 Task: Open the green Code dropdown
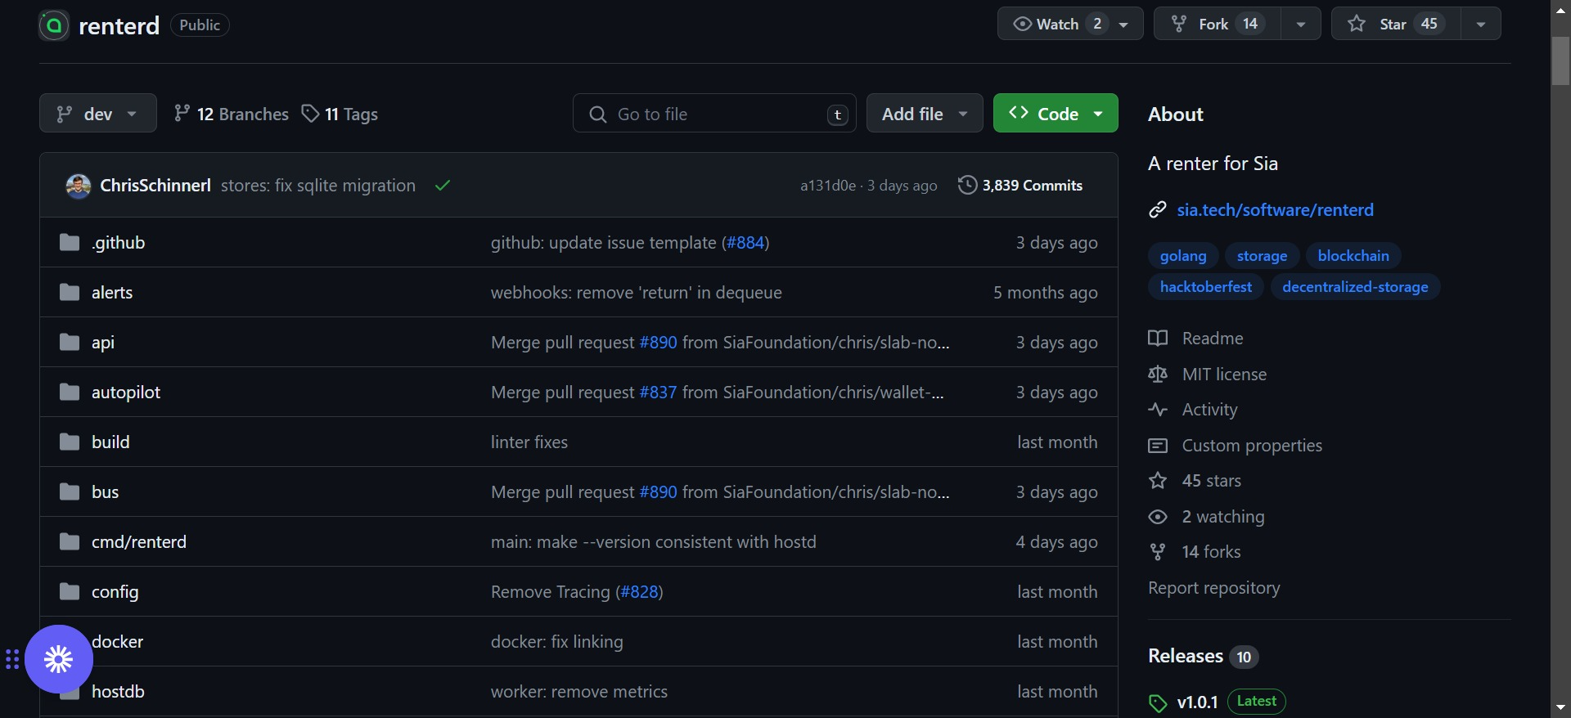(x=1055, y=114)
